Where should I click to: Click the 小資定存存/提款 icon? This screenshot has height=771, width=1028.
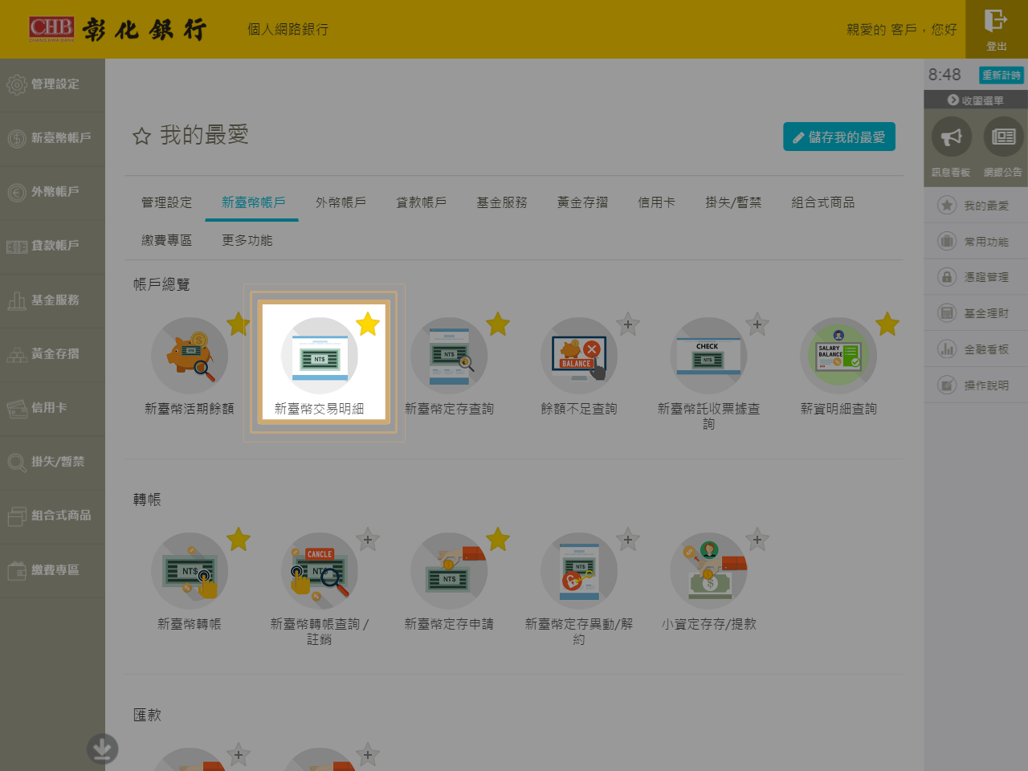[708, 571]
